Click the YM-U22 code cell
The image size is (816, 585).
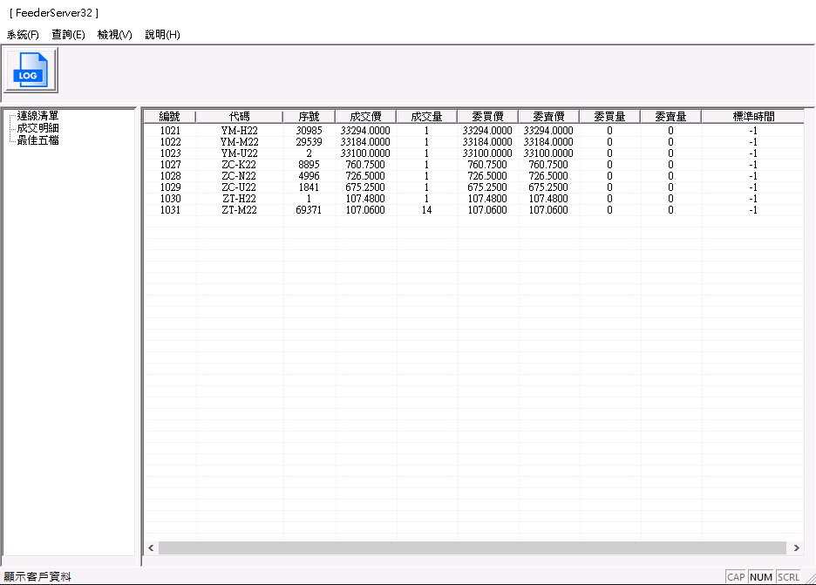tap(240, 153)
